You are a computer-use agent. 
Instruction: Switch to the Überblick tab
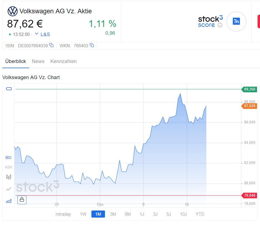(x=16, y=61)
